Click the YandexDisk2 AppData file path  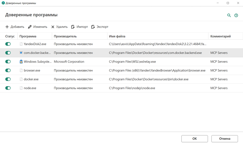click(x=157, y=44)
